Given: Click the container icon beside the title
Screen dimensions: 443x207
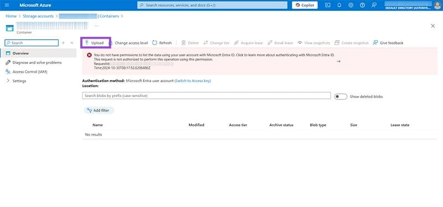Looking at the screenshot, I should 9,28.
